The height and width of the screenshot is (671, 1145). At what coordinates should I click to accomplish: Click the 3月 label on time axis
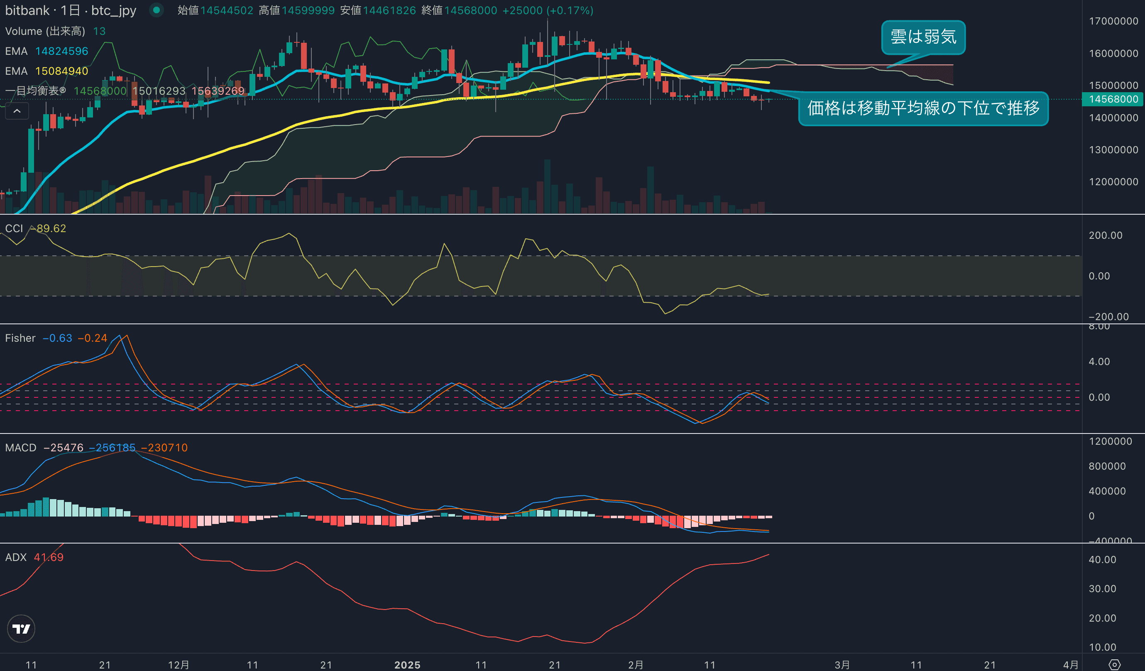(842, 665)
